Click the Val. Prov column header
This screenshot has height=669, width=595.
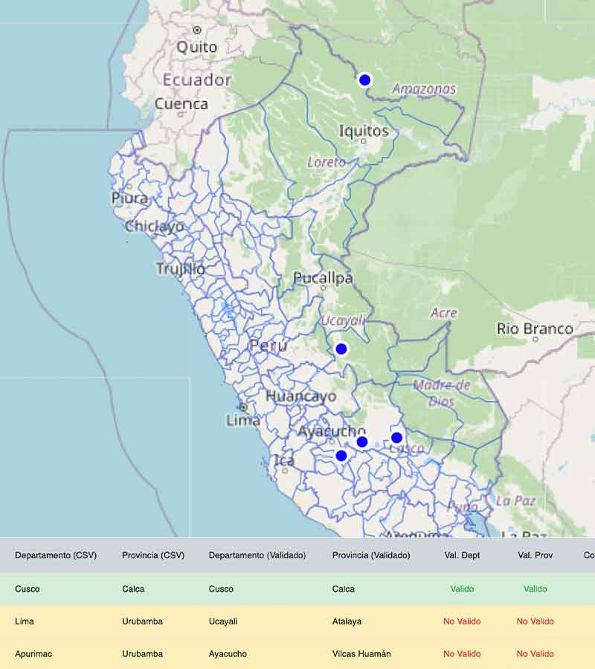pos(535,555)
